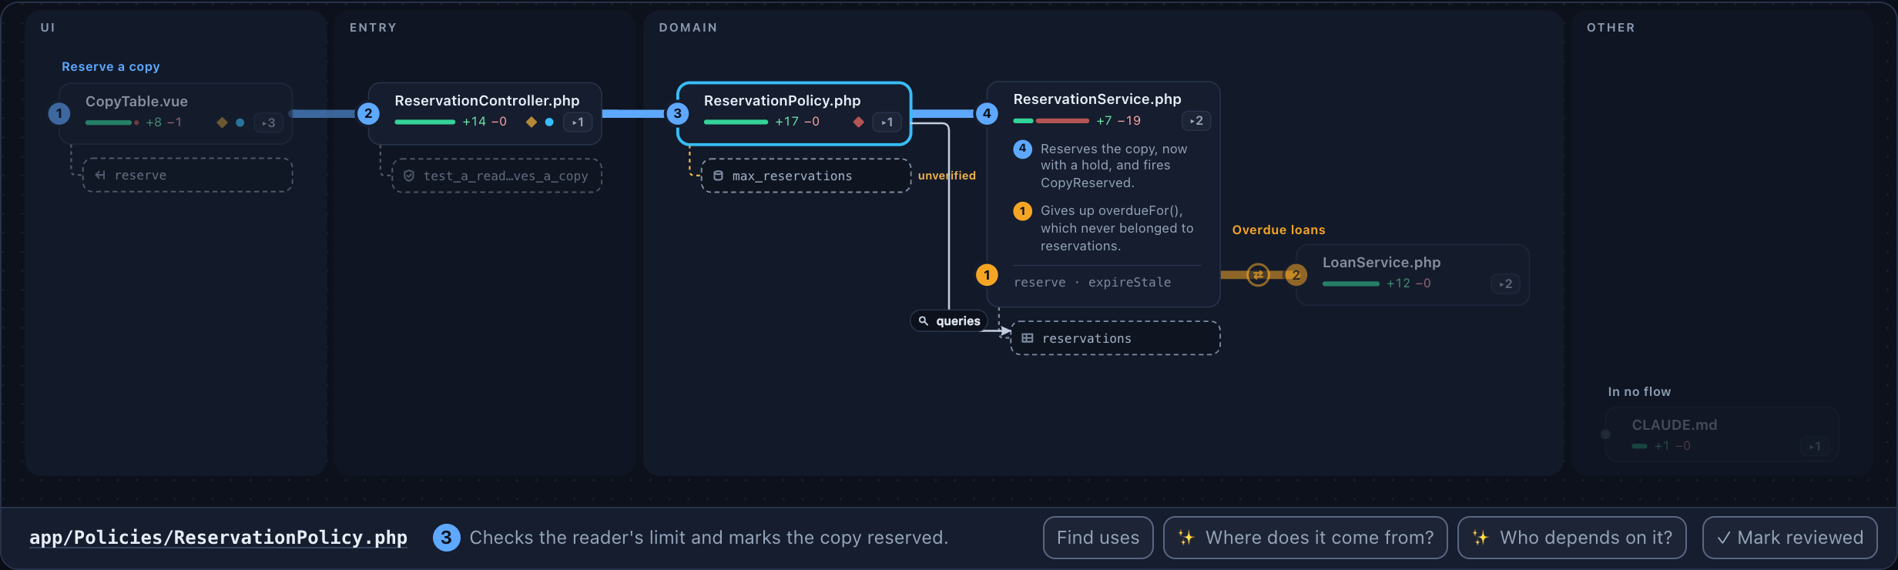Click amber step badge 2 on LoanService.php

click(x=1296, y=274)
